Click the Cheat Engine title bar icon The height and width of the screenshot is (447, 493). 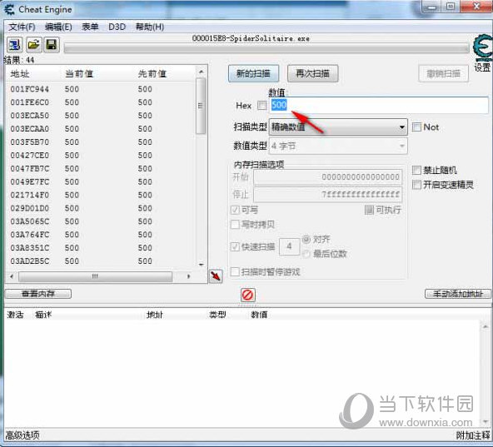click(9, 9)
